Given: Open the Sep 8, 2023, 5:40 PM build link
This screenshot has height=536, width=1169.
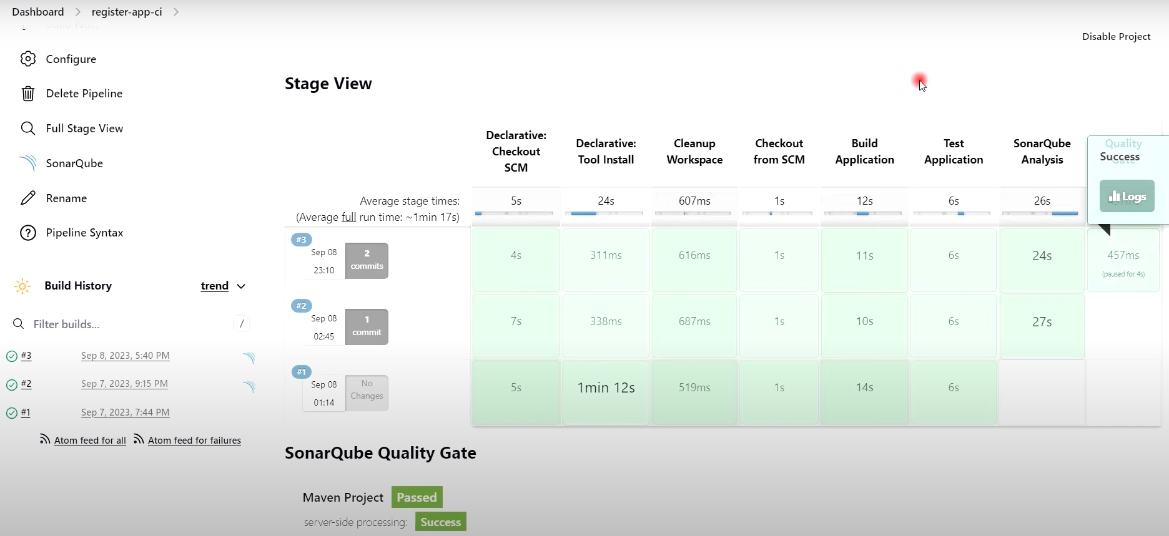Looking at the screenshot, I should click(126, 356).
